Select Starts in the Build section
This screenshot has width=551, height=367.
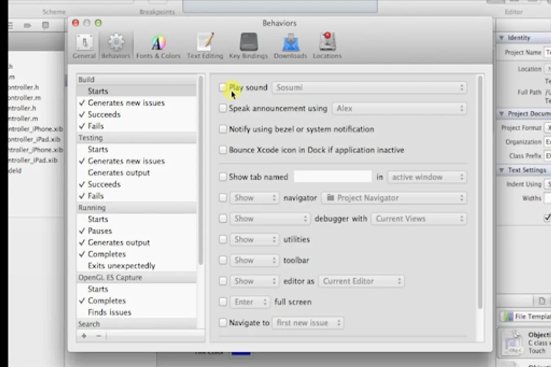(x=137, y=91)
